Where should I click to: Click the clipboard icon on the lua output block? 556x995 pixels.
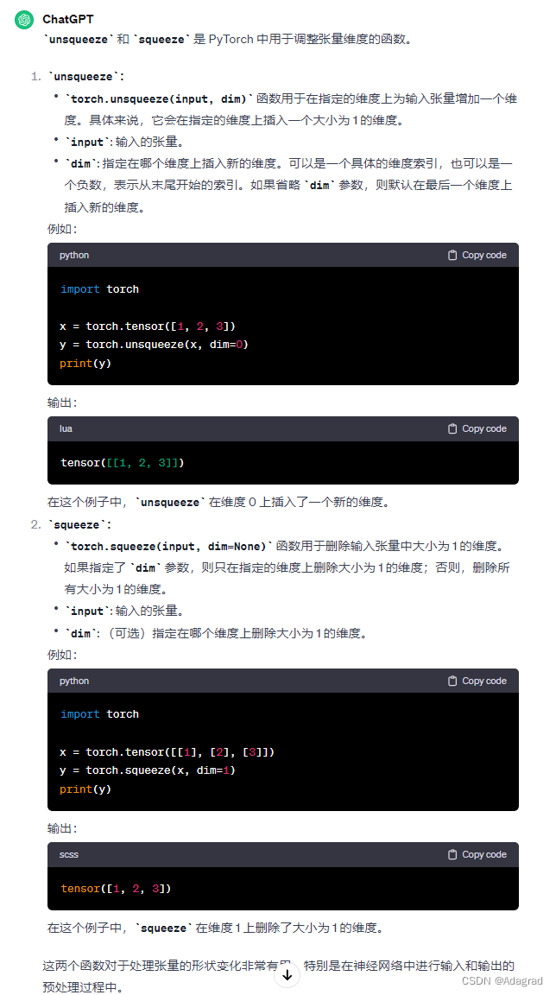tap(452, 428)
